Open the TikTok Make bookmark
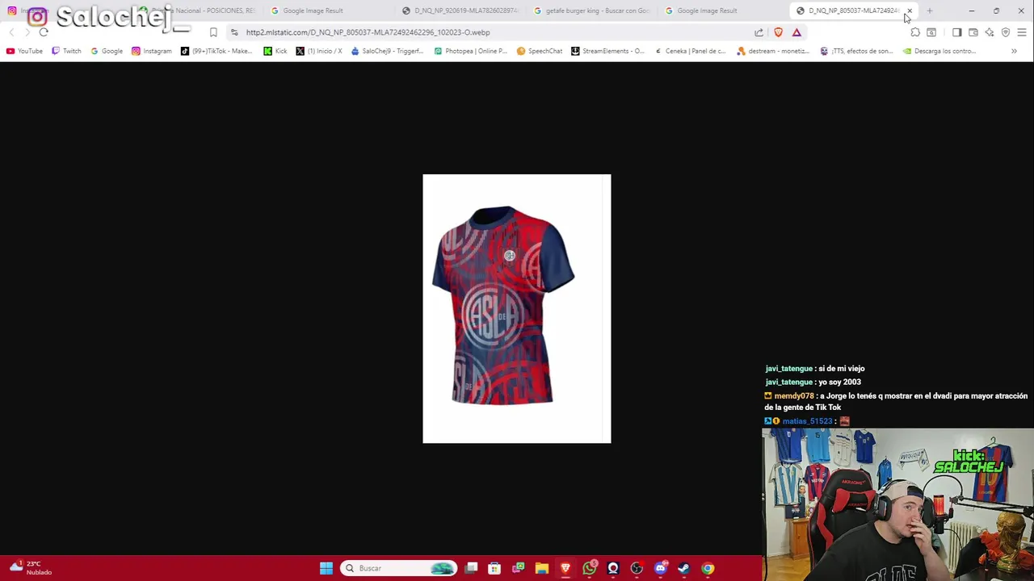Image resolution: width=1034 pixels, height=581 pixels. tap(216, 51)
